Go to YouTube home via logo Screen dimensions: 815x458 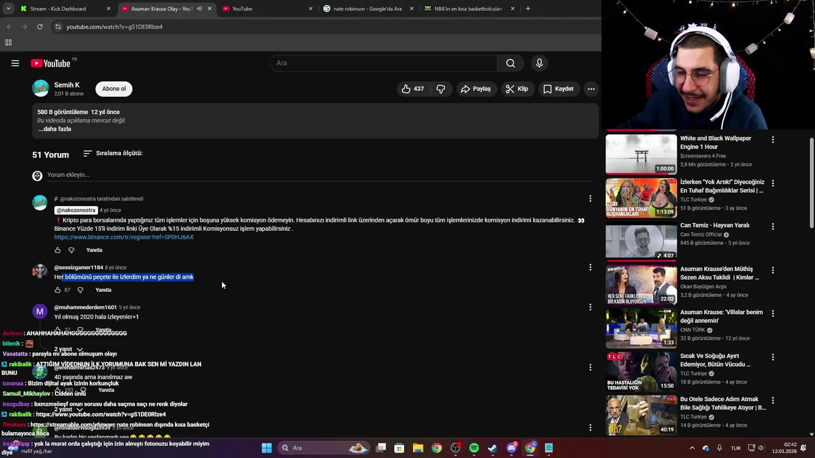(x=50, y=63)
